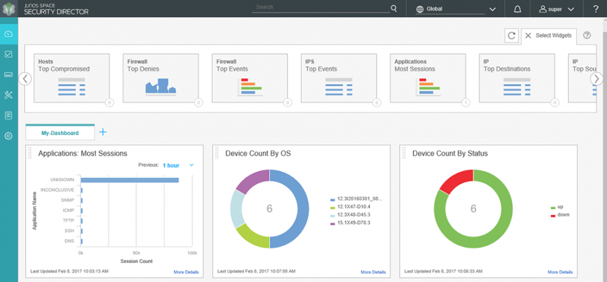Viewport: 607px width, 282px height.
Task: Click the notifications bell icon
Action: click(518, 9)
